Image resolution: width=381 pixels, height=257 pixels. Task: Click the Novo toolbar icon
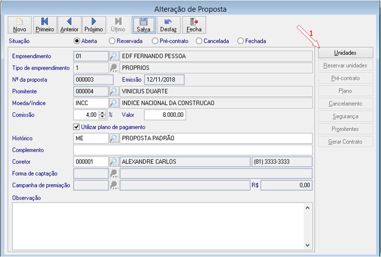pyautogui.click(x=20, y=25)
